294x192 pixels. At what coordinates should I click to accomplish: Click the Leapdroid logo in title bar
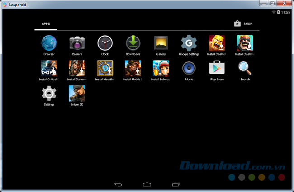tap(5, 5)
